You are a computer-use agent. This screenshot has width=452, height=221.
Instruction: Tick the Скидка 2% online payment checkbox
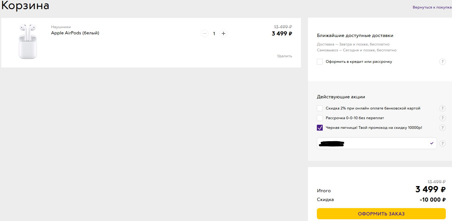tap(320, 108)
